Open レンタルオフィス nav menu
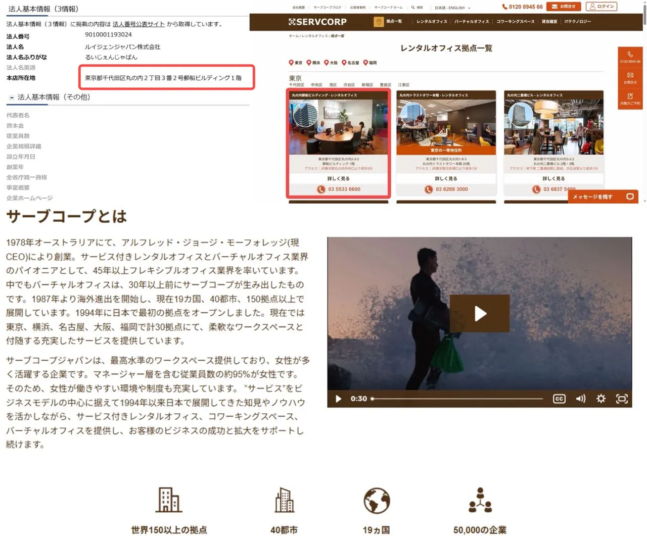 coord(432,22)
